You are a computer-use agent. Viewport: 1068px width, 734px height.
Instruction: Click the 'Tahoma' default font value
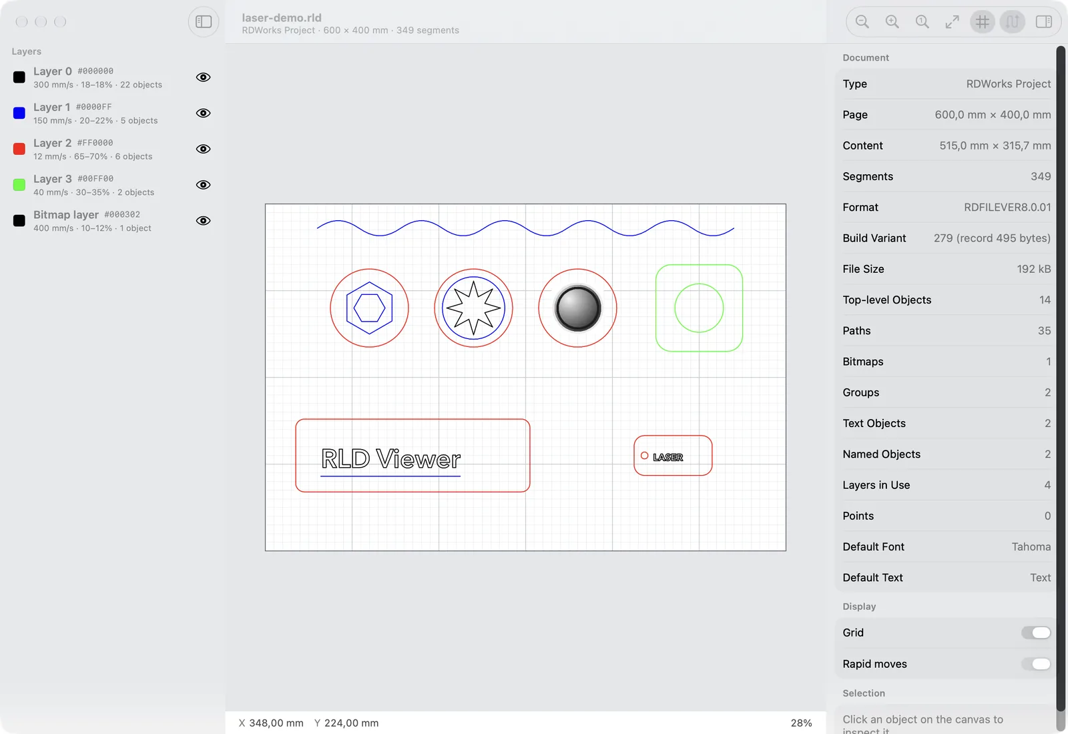tap(1031, 547)
